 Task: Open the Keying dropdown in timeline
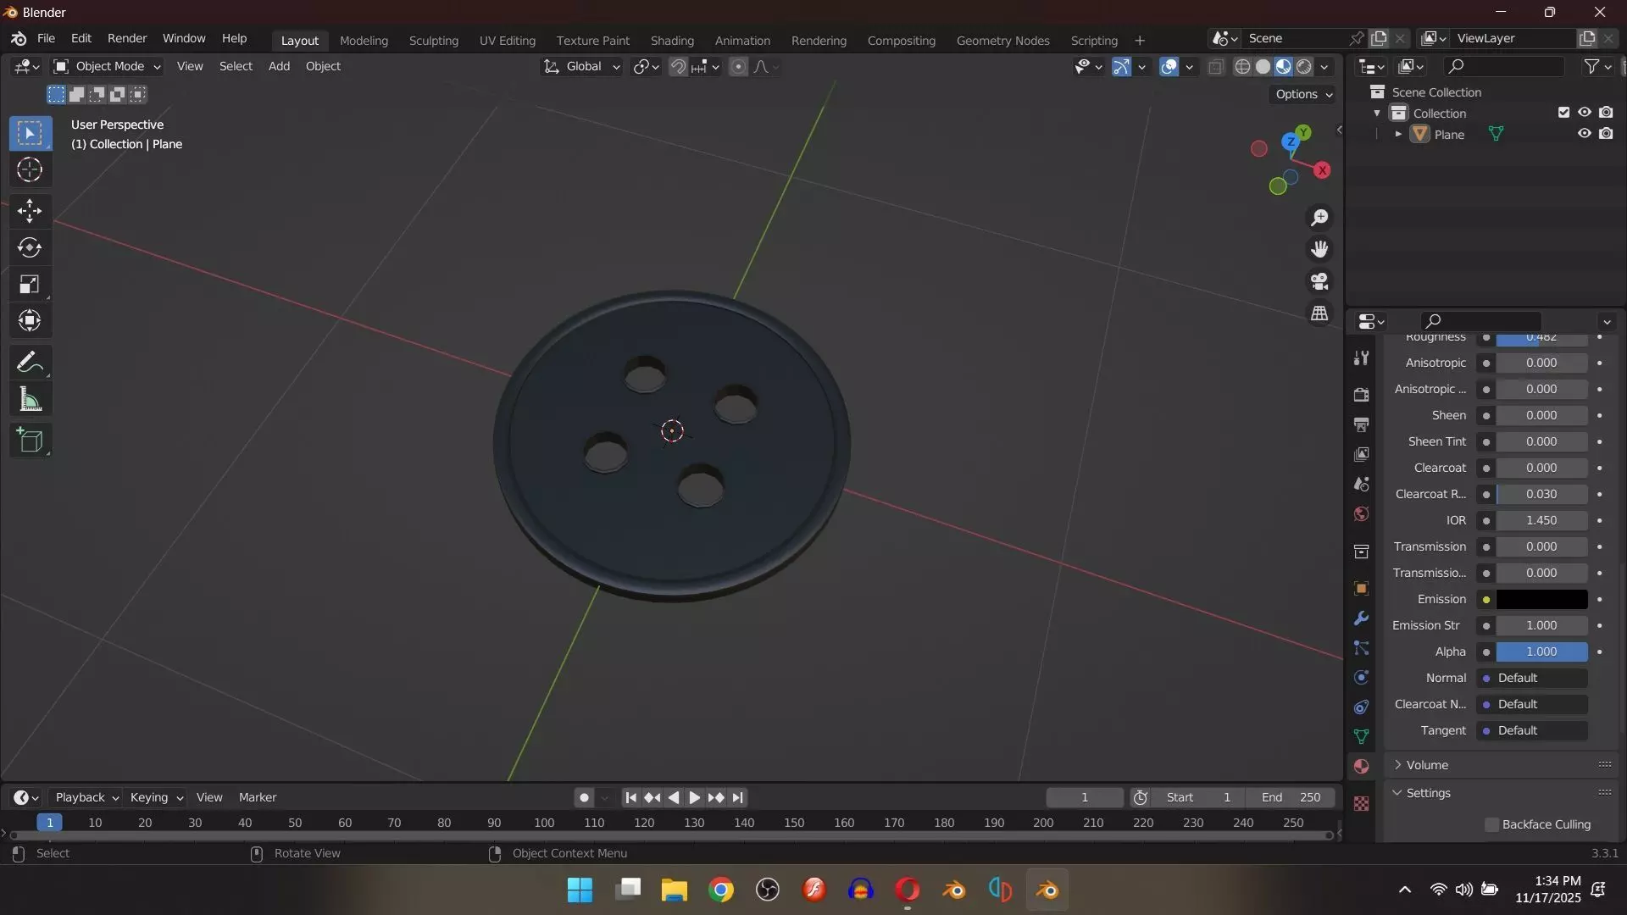click(156, 797)
